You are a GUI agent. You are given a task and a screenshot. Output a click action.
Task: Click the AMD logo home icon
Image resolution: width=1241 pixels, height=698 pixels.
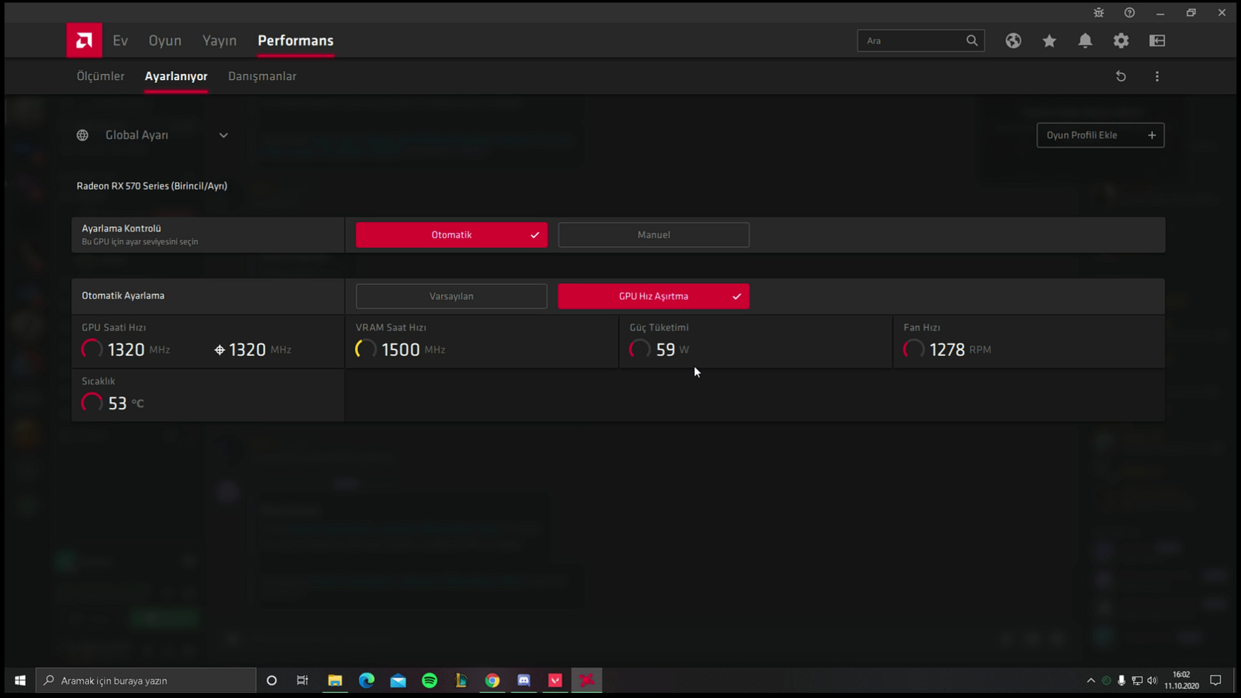pyautogui.click(x=84, y=41)
